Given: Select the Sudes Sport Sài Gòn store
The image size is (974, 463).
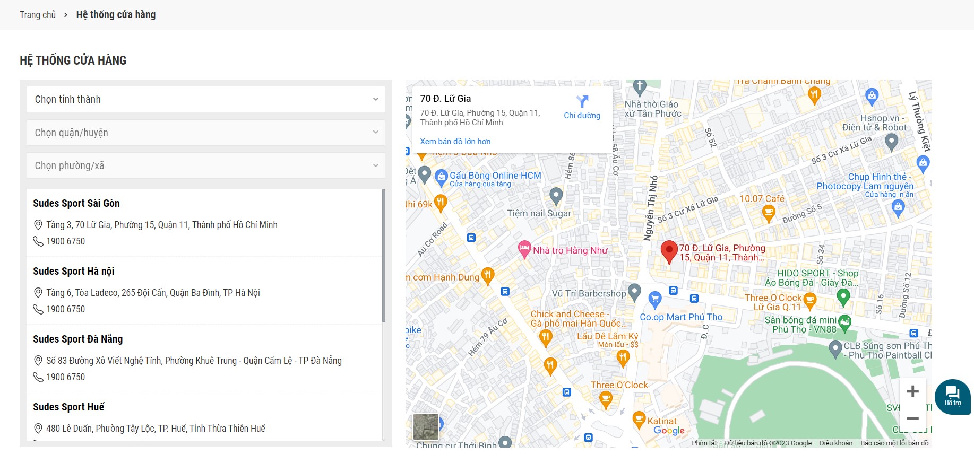Looking at the screenshot, I should [76, 203].
